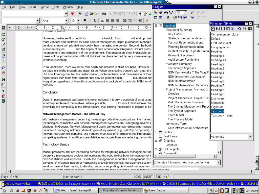Select Heading 3 in Paragraph Styles list
The width and height of the screenshot is (259, 194).
click(x=218, y=68)
